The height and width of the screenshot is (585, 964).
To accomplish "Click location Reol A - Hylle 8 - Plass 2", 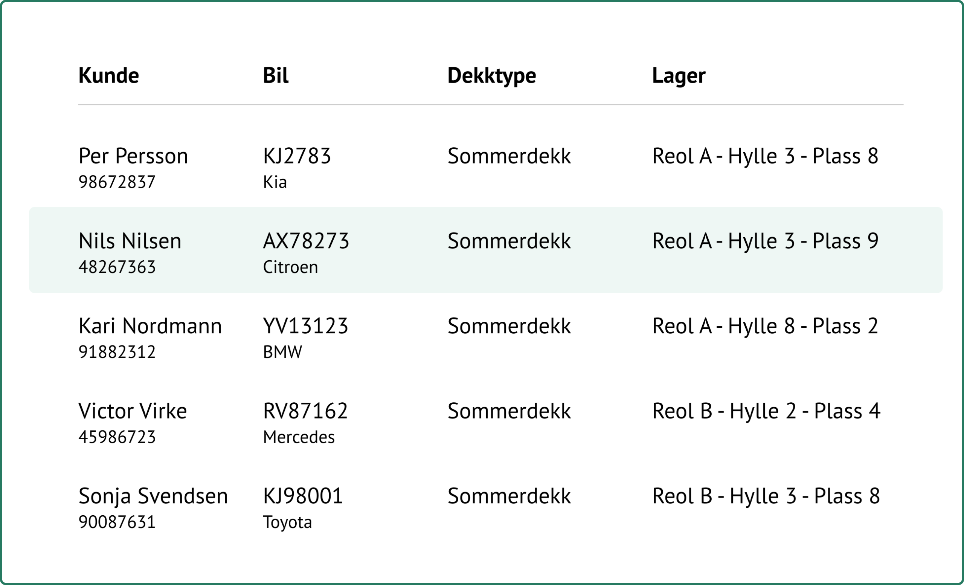I will [765, 325].
